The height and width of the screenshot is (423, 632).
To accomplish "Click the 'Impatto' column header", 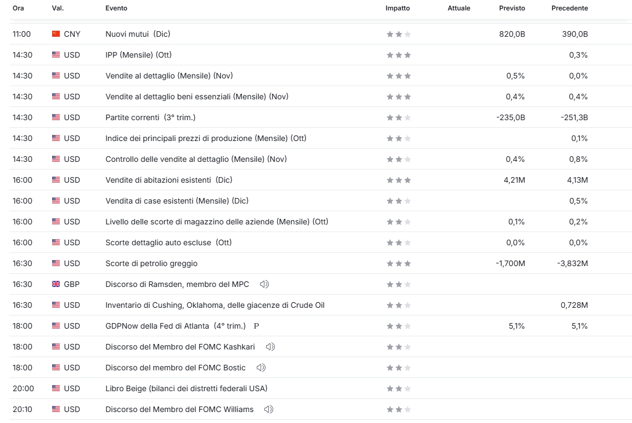I will tap(397, 8).
